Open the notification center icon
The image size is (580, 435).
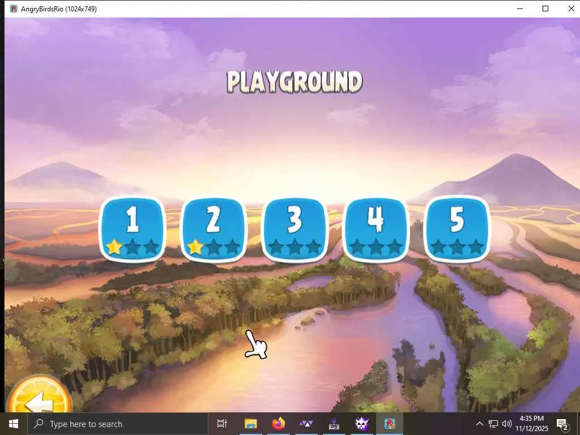[562, 424]
